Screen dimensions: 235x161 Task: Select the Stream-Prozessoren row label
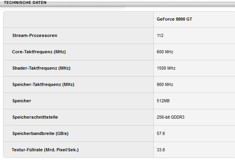pos(35,35)
